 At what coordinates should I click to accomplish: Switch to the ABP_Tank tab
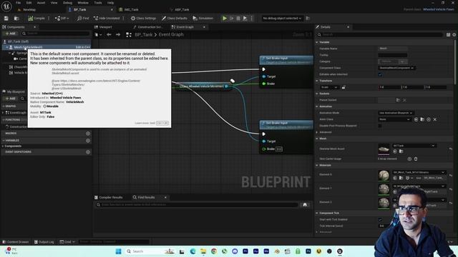point(182,9)
